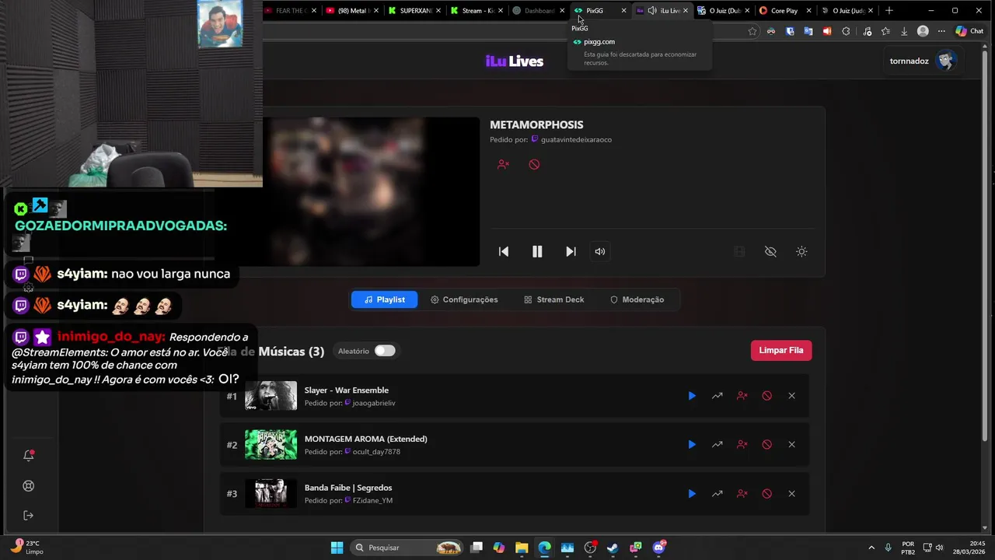Expand system tray hidden icons chevron
Screen dimensions: 995x560
pos(871,548)
